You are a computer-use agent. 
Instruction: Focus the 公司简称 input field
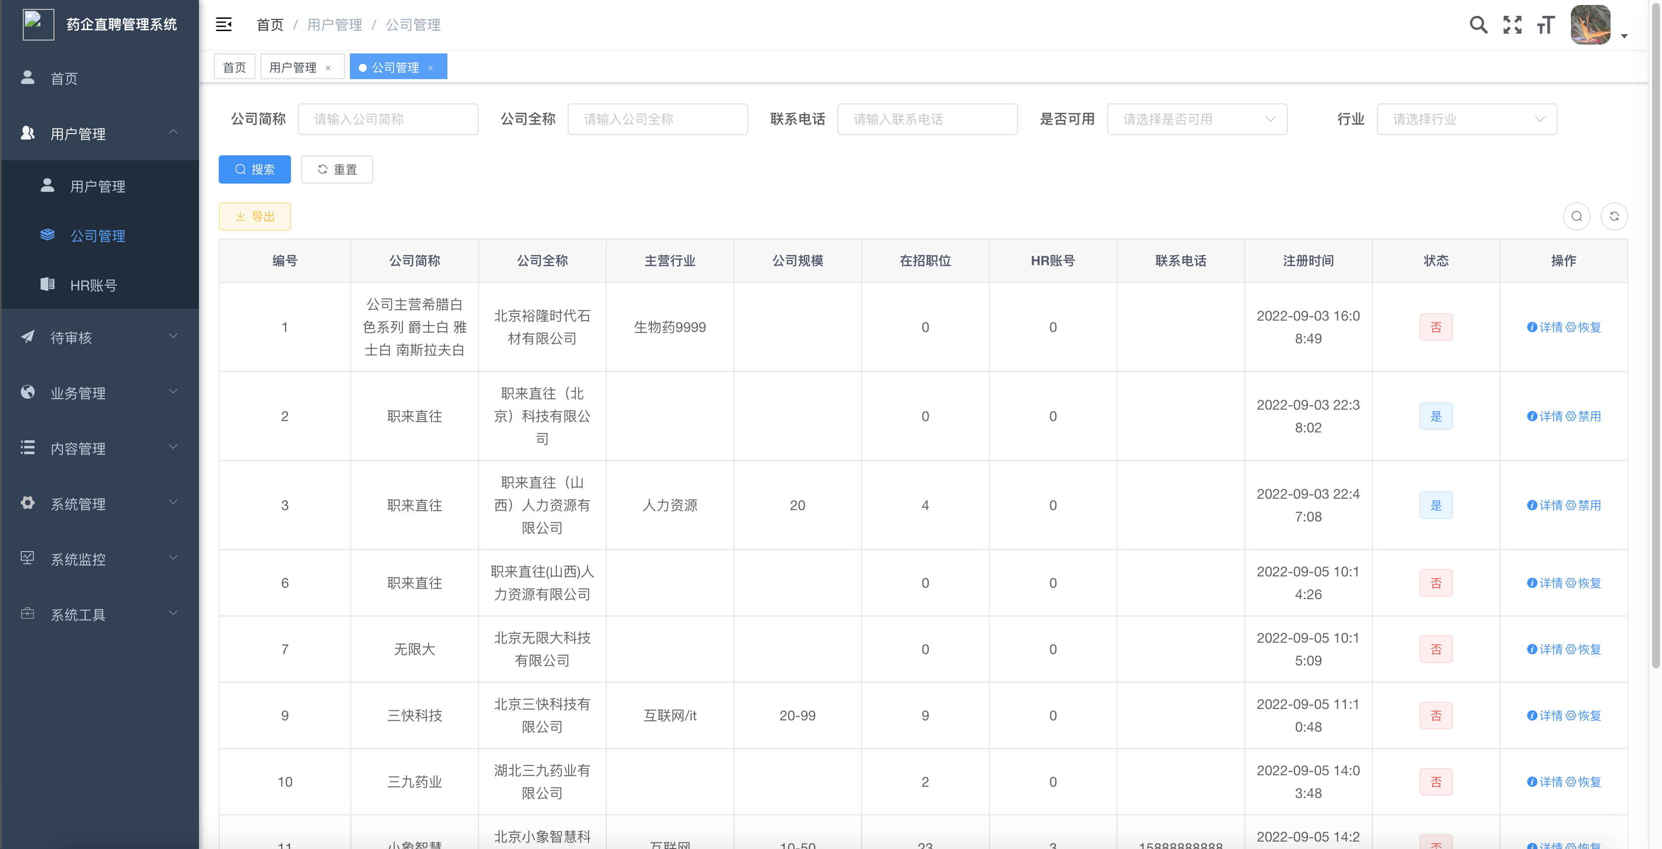[388, 119]
